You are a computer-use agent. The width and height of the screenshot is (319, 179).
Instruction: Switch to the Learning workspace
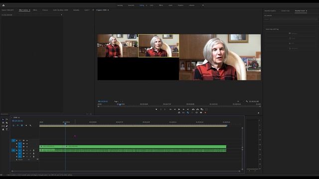coord(120,5)
